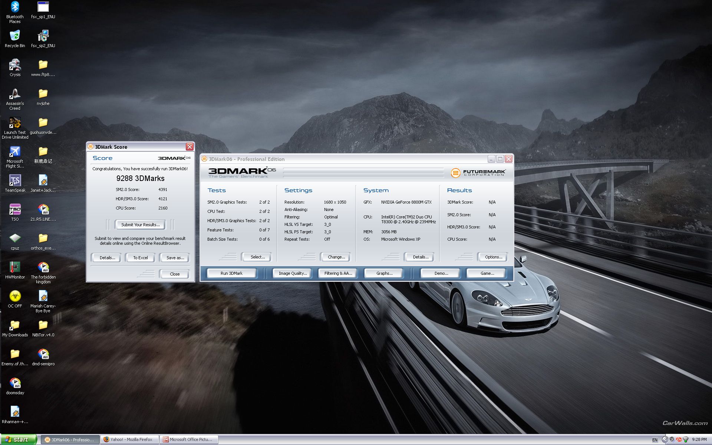
Task: Open the Graphs button
Action: pos(384,273)
